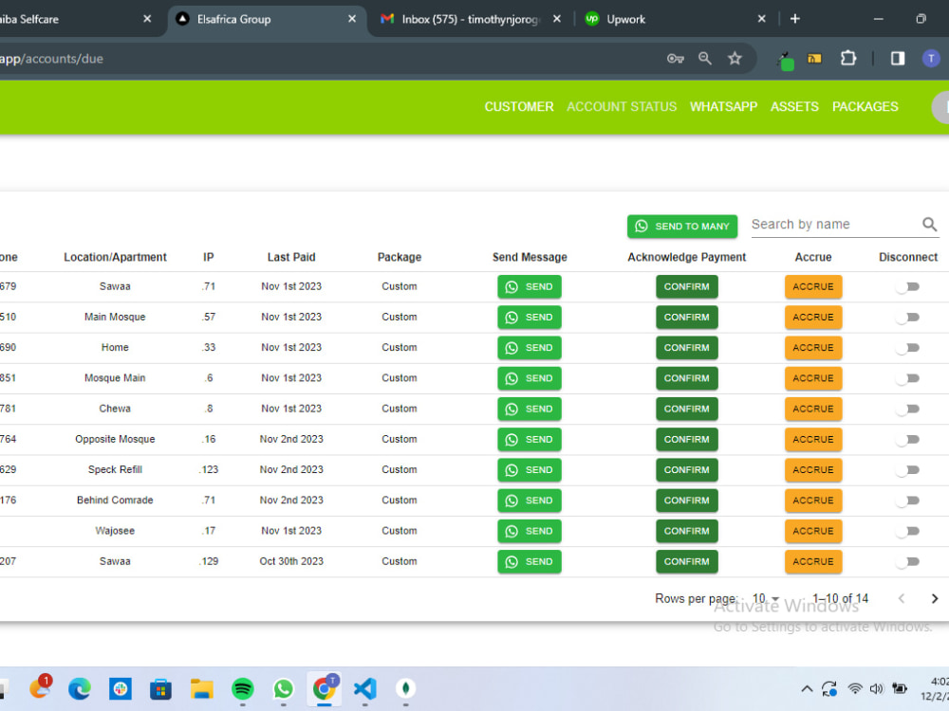Click the '1–10 of 14' pagination text
The image size is (949, 711).
tap(840, 598)
